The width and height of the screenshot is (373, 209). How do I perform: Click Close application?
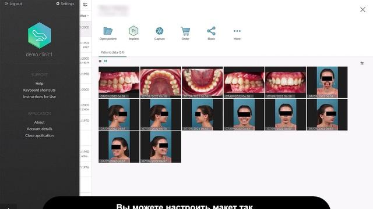coord(39,135)
